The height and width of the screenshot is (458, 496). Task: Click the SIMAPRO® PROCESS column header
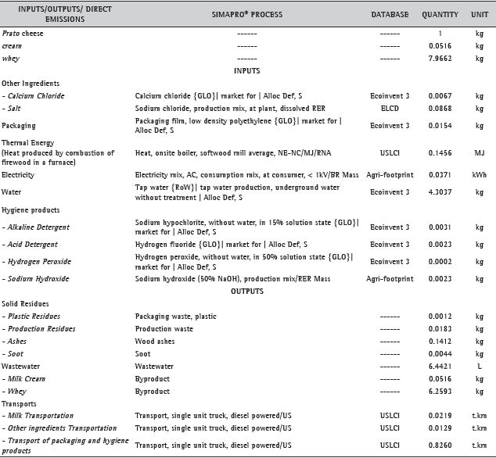[247, 15]
